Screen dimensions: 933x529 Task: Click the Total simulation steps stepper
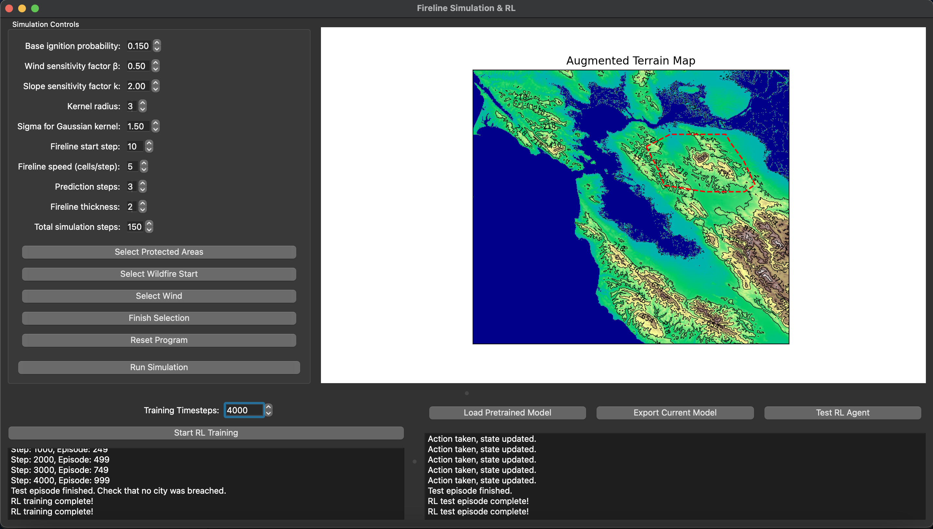coord(149,227)
